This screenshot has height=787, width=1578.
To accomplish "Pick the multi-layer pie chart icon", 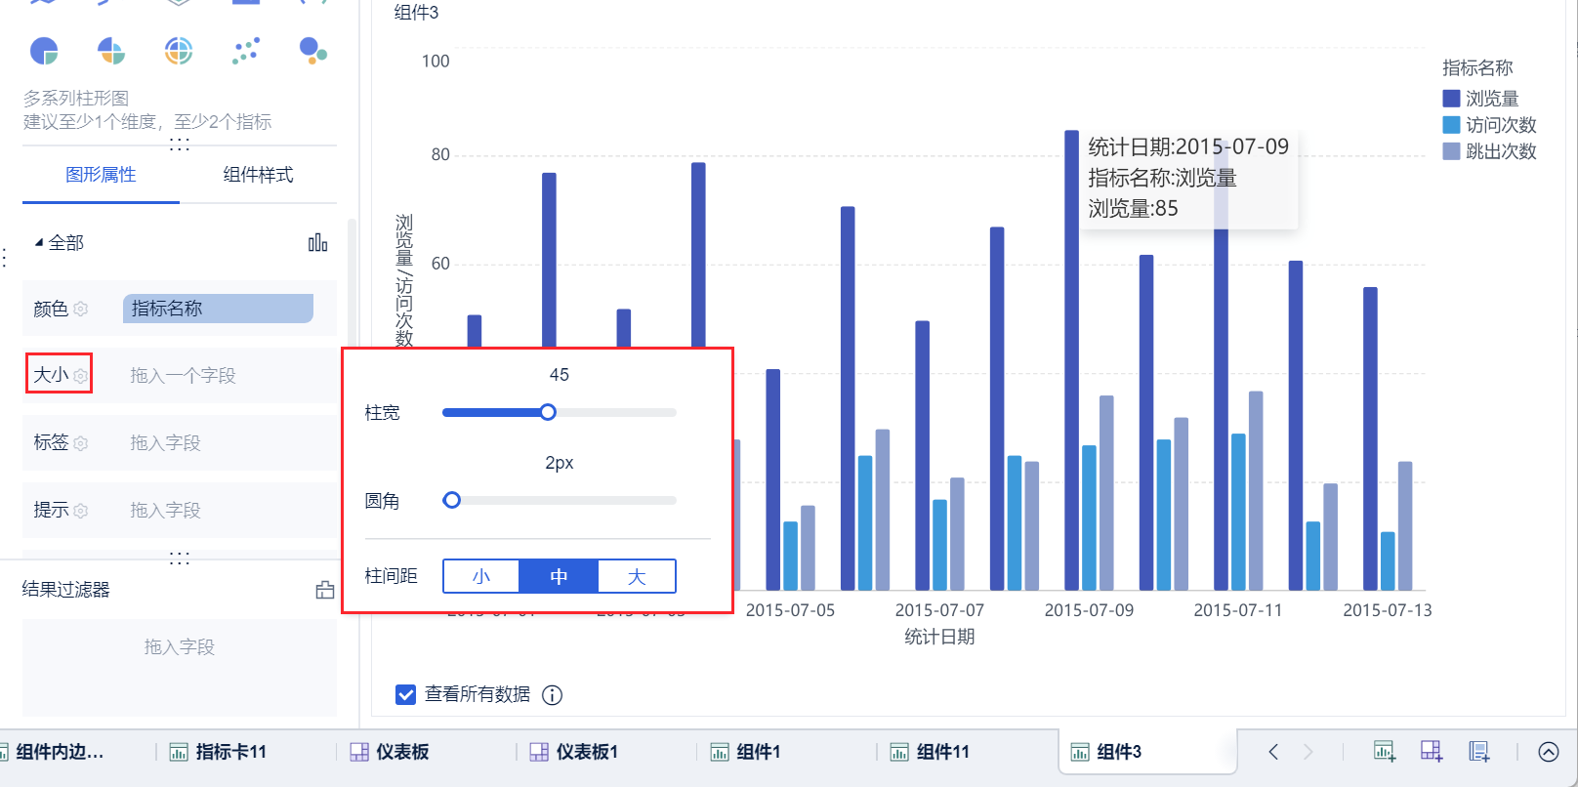I will click(x=179, y=51).
